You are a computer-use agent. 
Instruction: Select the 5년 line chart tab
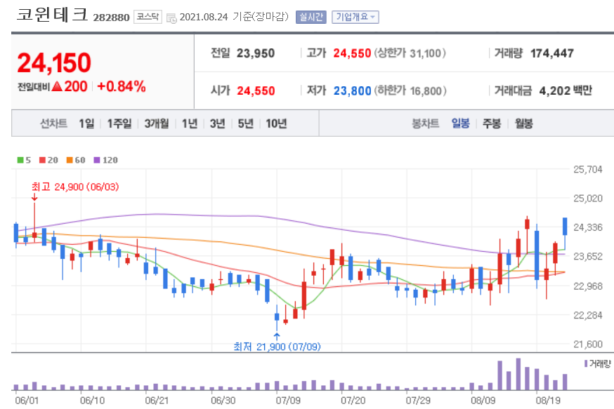[245, 123]
